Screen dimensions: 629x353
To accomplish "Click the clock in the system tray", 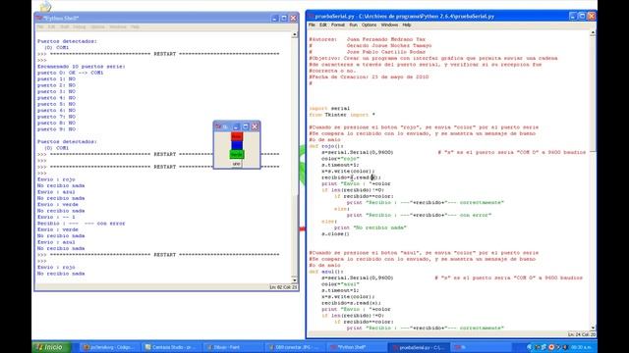I will (x=581, y=347).
